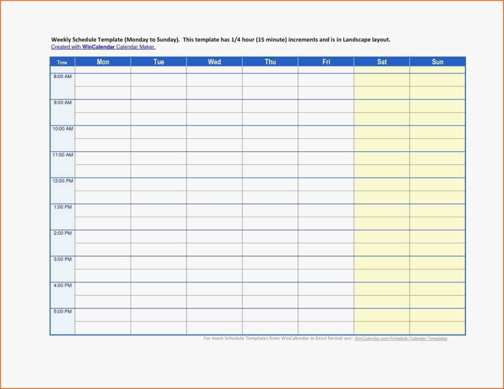The width and height of the screenshot is (504, 389).
Task: Click the Fri column header
Action: [326, 62]
